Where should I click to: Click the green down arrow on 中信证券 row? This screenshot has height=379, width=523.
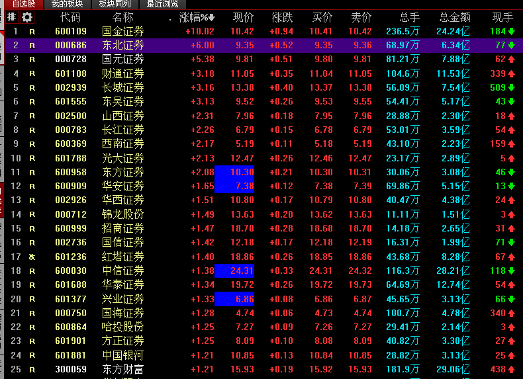click(512, 271)
